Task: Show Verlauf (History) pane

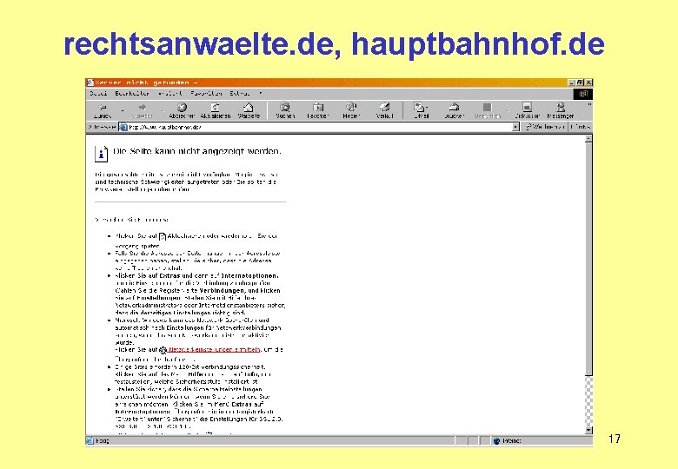Action: pos(384,110)
